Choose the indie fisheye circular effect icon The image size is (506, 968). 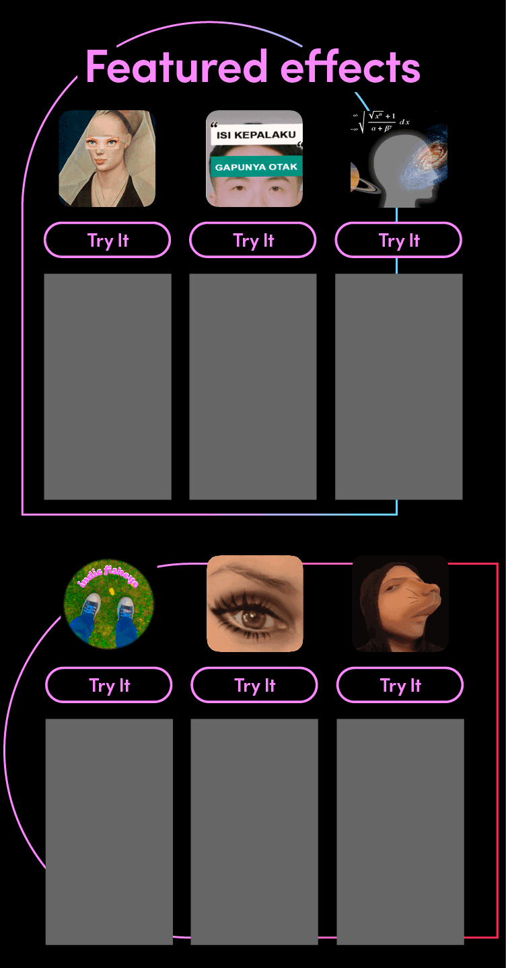(109, 604)
